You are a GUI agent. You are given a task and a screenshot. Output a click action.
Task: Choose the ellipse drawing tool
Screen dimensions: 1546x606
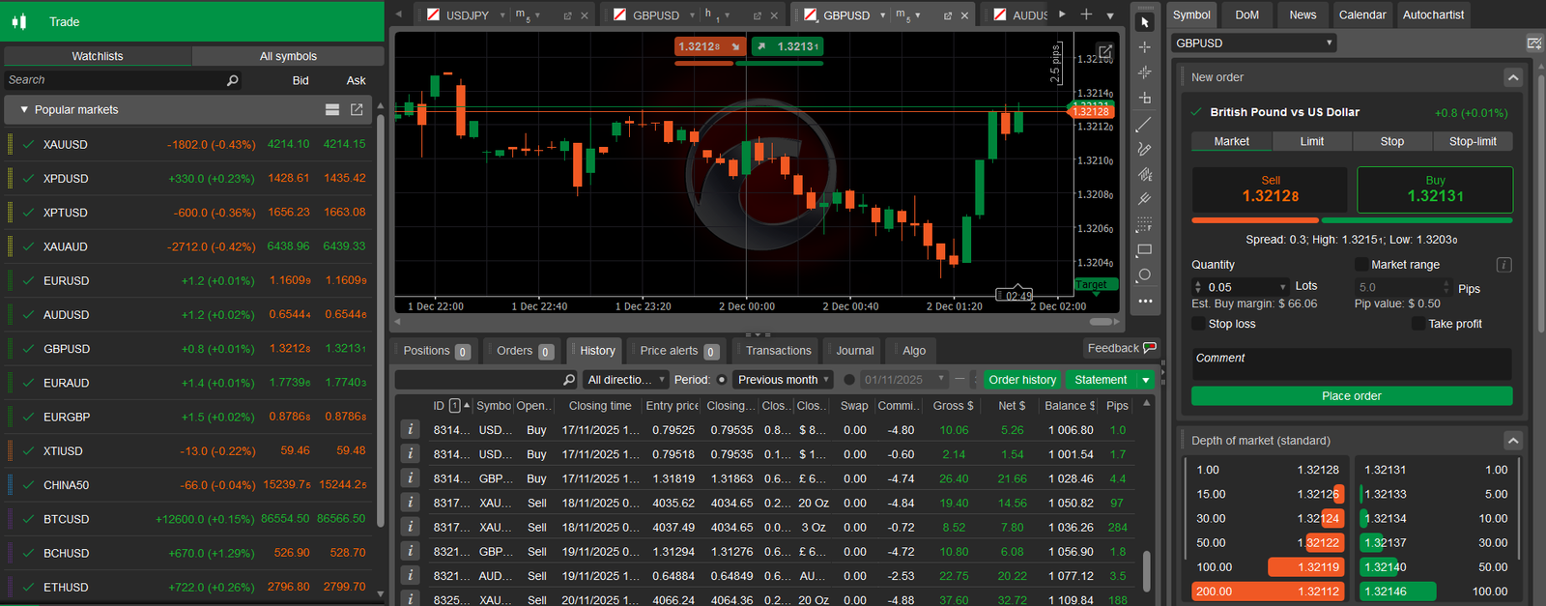1145,275
